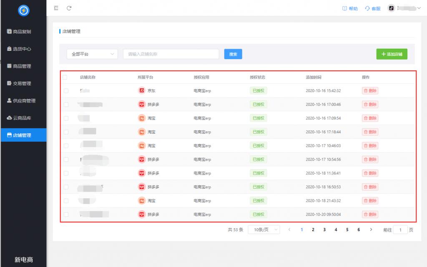This screenshot has height=267, width=427.
Task: Check the row added 2020-10-17 10:54:56
Action: click(x=66, y=160)
